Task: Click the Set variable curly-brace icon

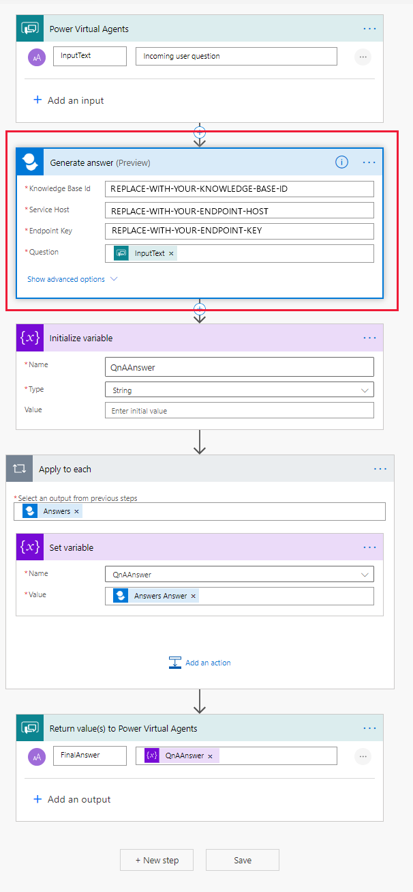Action: coord(29,547)
